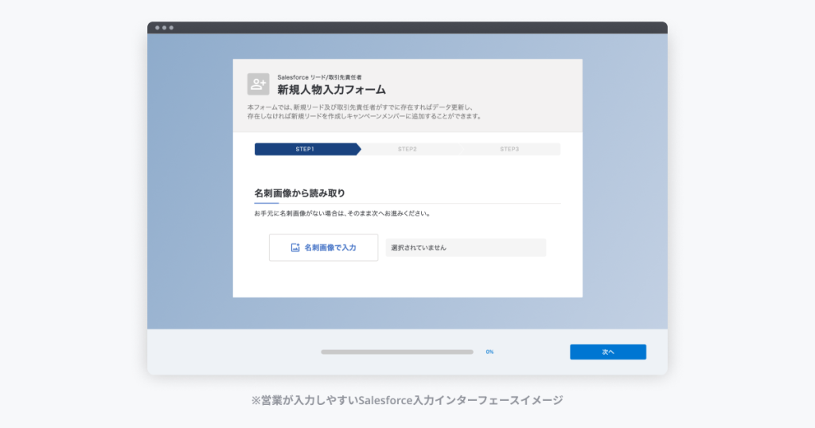Click the 名刺画像から読み取り section heading
This screenshot has width=815, height=428.
[299, 193]
